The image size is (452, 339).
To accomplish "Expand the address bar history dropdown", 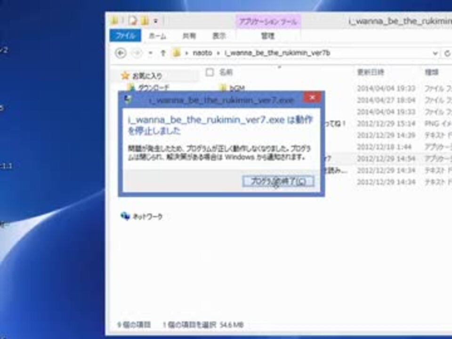I will pos(435,53).
